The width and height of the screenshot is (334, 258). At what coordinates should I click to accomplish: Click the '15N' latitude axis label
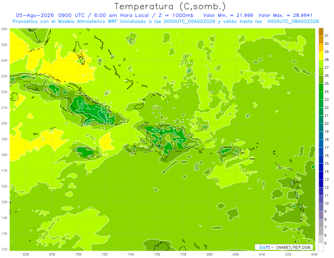point(4,202)
